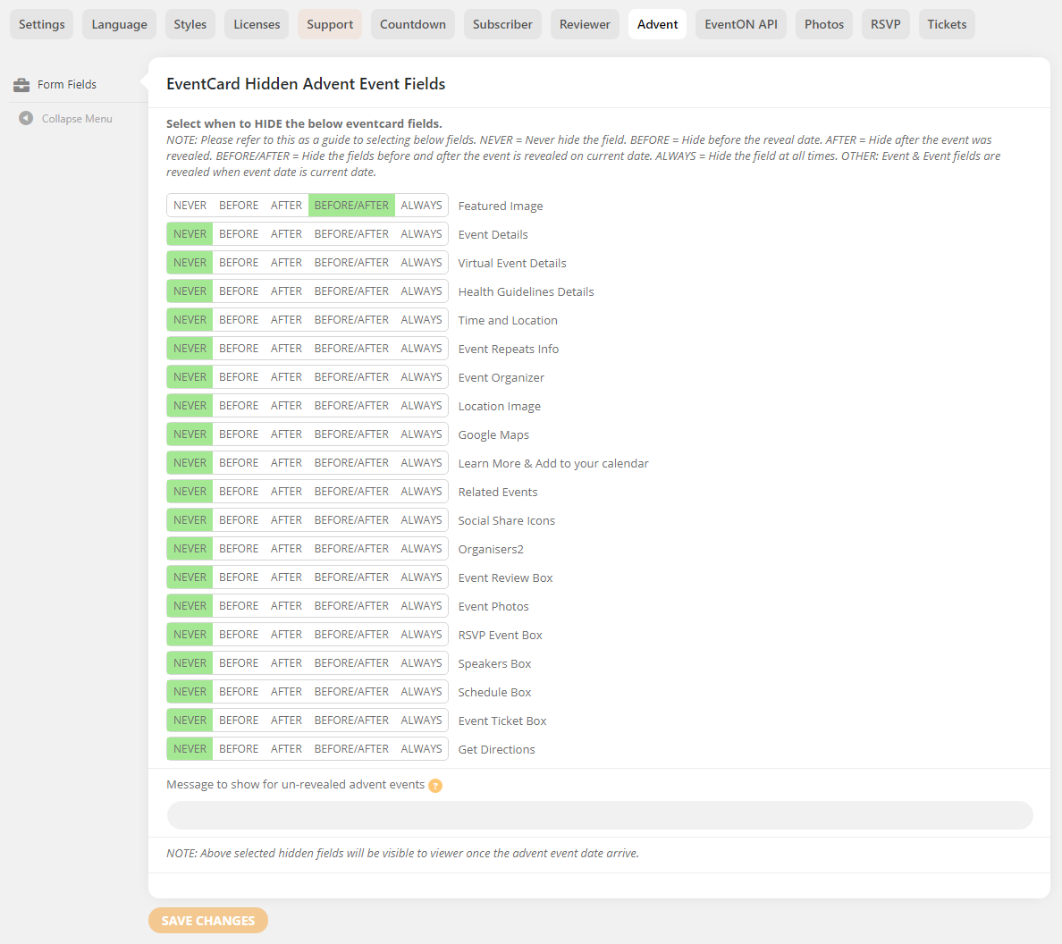Go to the Styles tab
This screenshot has height=944, width=1062.
click(190, 24)
